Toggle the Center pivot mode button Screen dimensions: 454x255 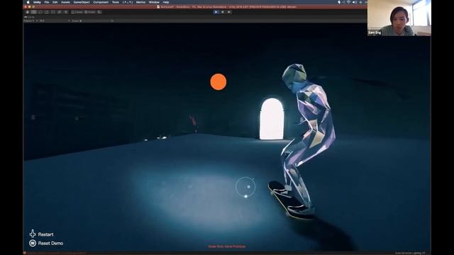[77, 12]
